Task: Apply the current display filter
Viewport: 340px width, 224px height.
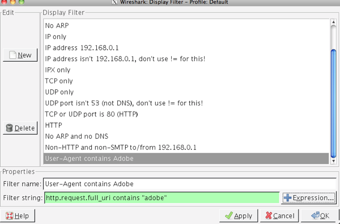Action: 239,216
